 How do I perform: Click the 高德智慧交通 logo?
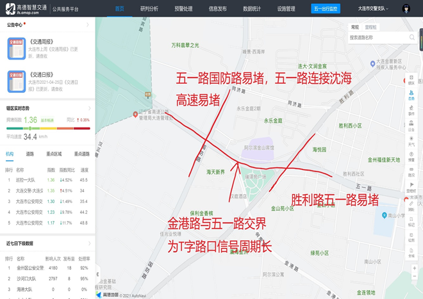tap(26, 8)
